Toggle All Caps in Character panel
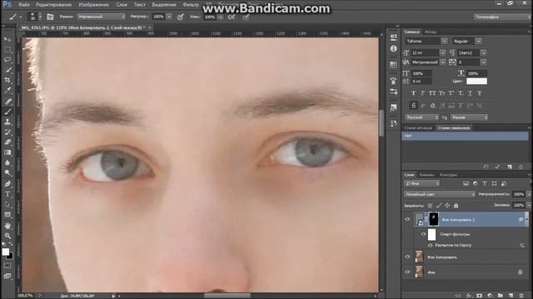Screen dimensions: 533x299 (432, 93)
